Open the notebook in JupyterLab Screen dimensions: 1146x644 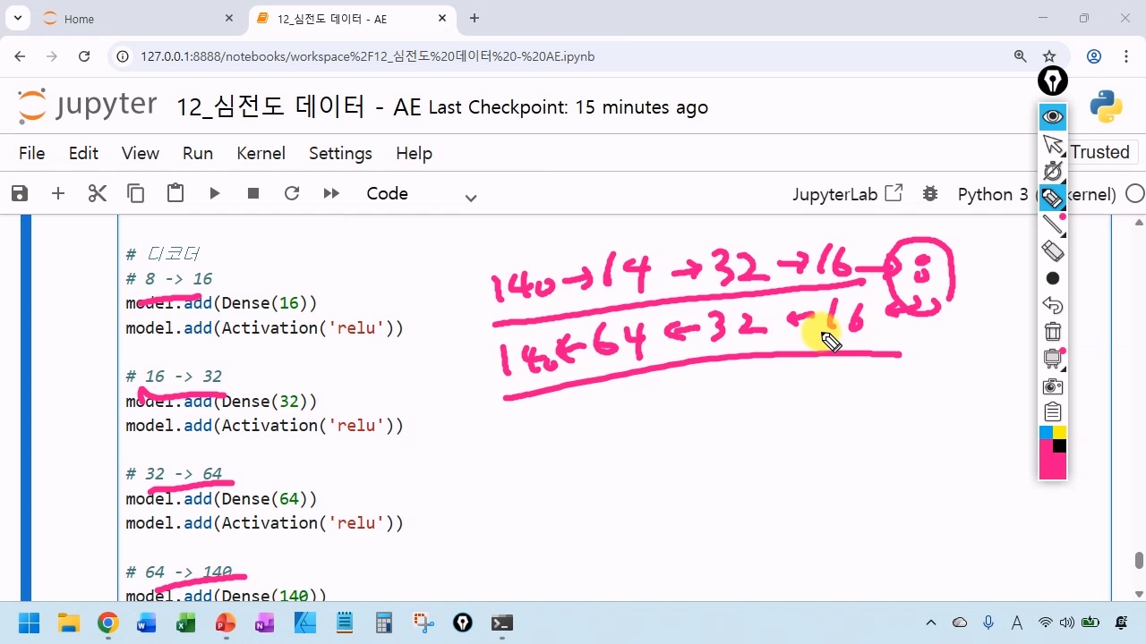point(847,194)
